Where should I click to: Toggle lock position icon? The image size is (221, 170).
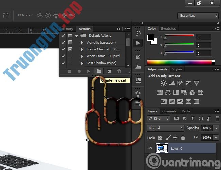[175, 138]
